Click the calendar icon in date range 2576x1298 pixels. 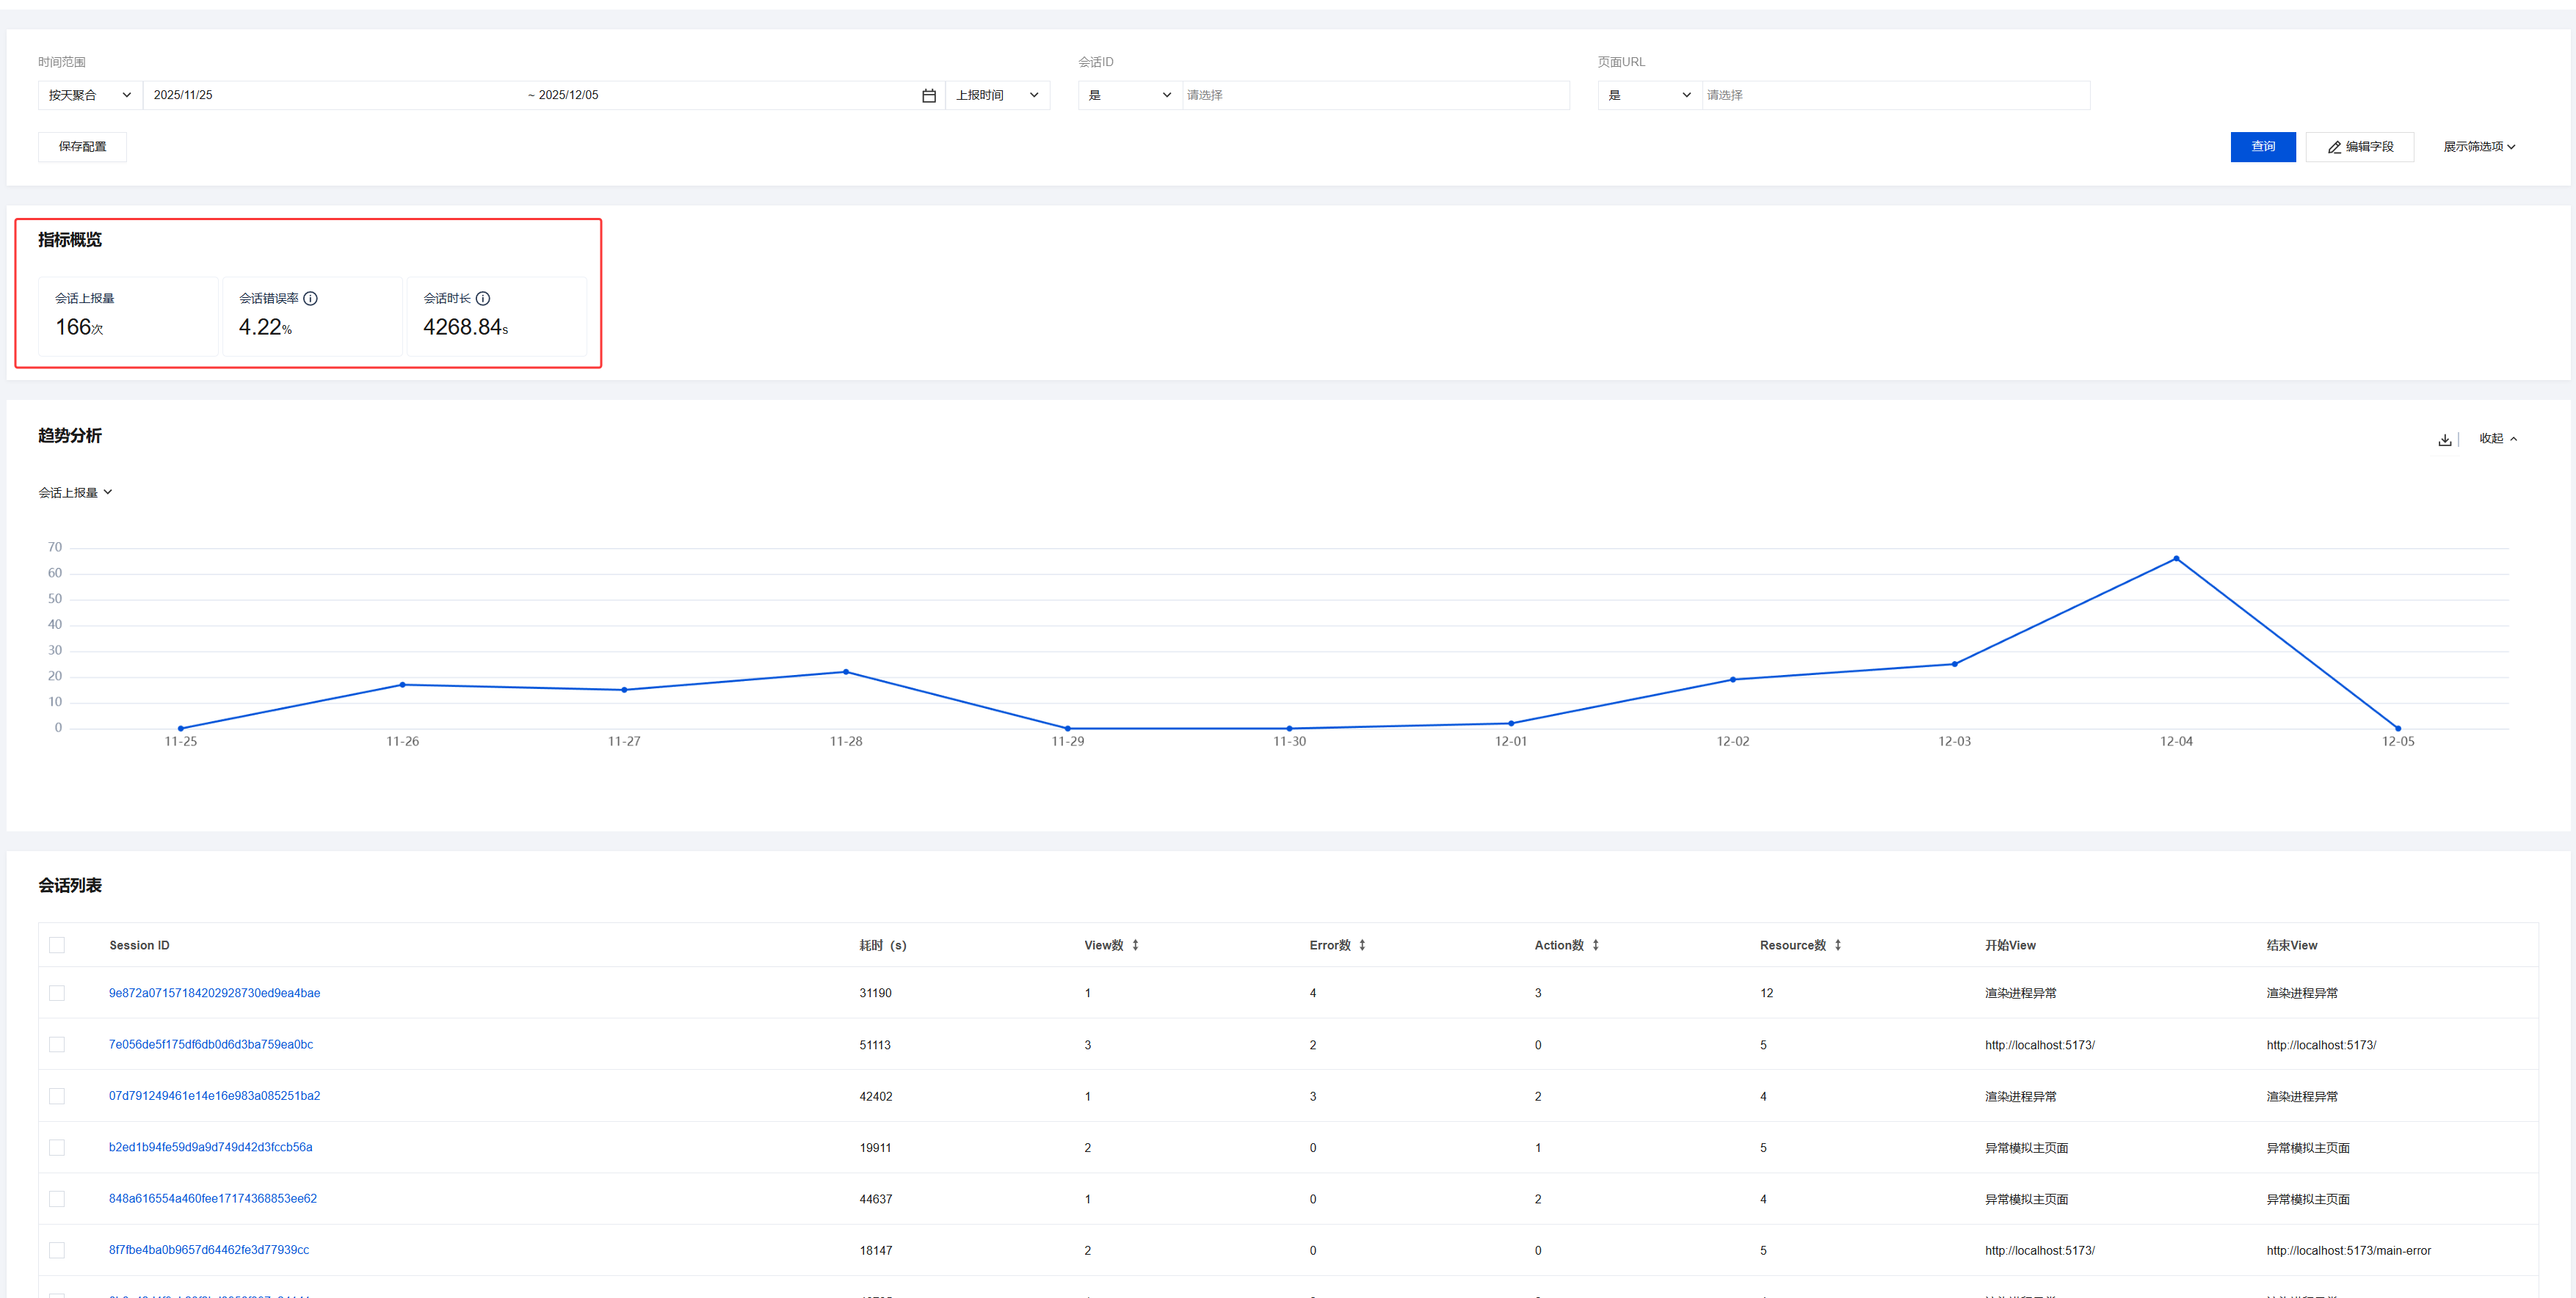tap(928, 96)
